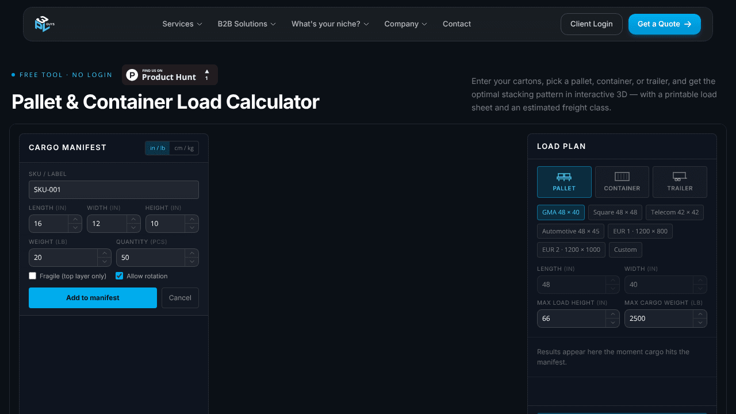The height and width of the screenshot is (414, 736).
Task: Click Cancel button in cargo manifest
Action: [x=180, y=298]
